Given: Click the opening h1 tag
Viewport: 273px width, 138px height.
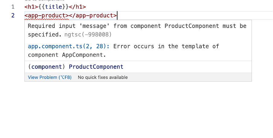Looking at the screenshot, I should pos(31,7).
